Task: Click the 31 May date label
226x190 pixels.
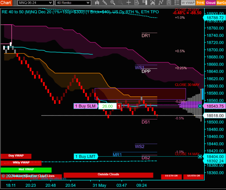Action: (99, 185)
